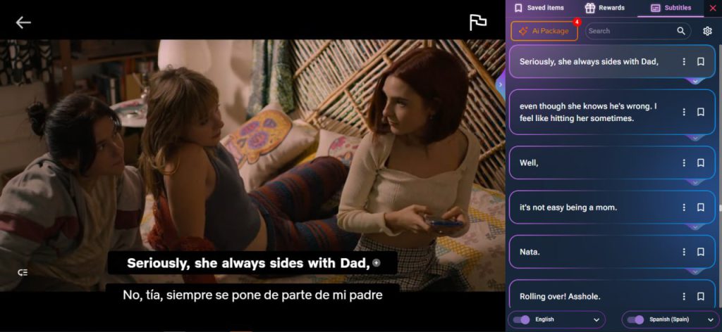722x332 pixels.
Task: Click the Spanish subtitle 'No, tía, siempre...'
Action: tap(252, 295)
